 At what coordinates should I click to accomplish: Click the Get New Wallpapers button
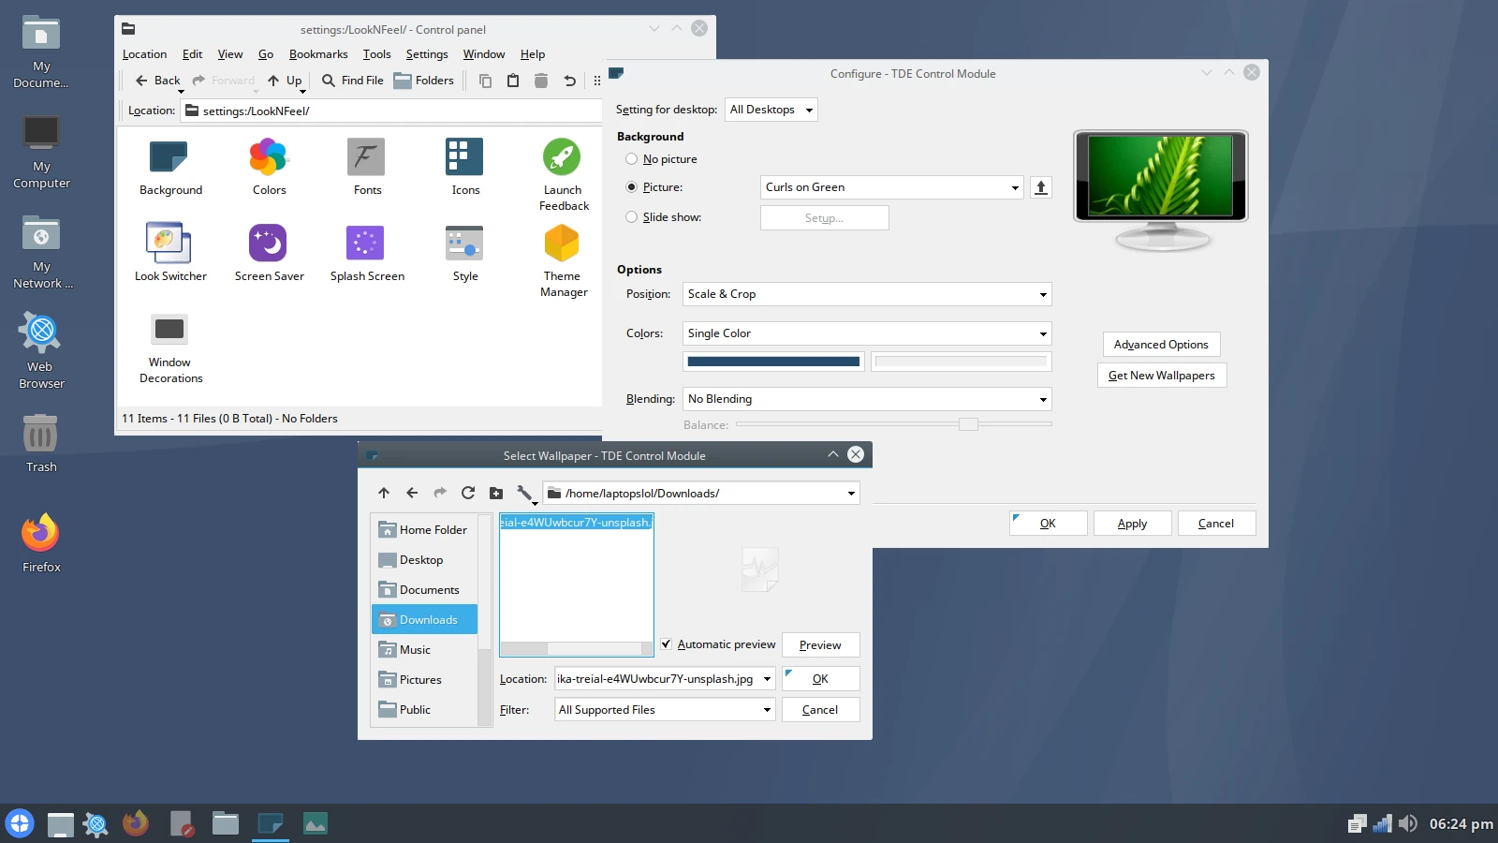1161,375
